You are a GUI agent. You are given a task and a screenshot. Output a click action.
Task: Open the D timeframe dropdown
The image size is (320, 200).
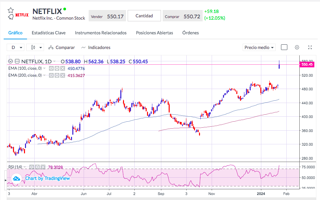pyautogui.click(x=16, y=47)
